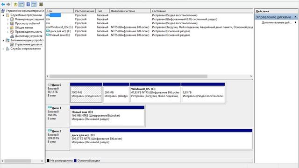Click console tree scrollbar right arrow
The image size is (299, 168).
point(42,161)
